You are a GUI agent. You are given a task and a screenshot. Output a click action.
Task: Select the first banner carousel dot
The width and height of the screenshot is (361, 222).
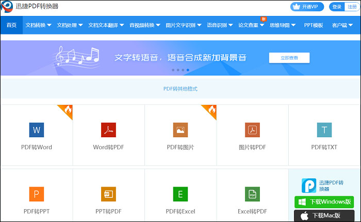pos(173,70)
